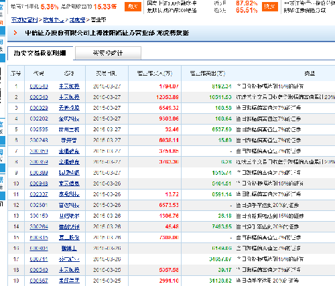Click sell amount 7493.95 in row 14
Image resolution: width=335 pixels, height=286 pixels.
222,226
